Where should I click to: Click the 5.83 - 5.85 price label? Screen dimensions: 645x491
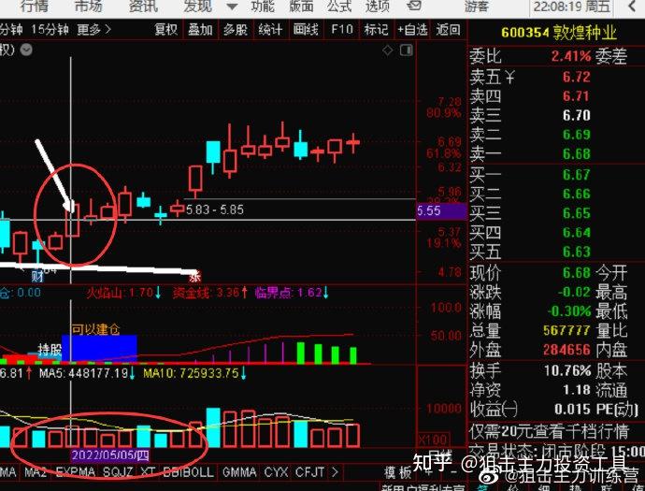[x=215, y=209]
